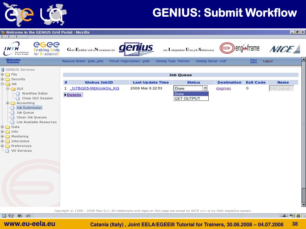Click Navigator icon in status bar

[4, 216]
